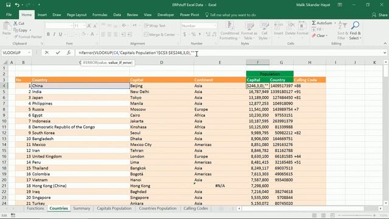Open the Format cells menu
Viewport: 389px width, 219px height.
coord(303,29)
